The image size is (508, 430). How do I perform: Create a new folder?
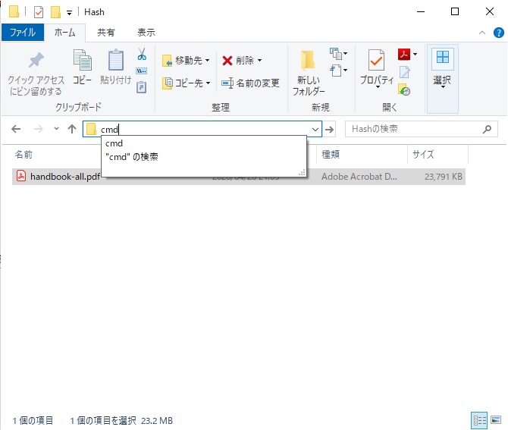308,73
